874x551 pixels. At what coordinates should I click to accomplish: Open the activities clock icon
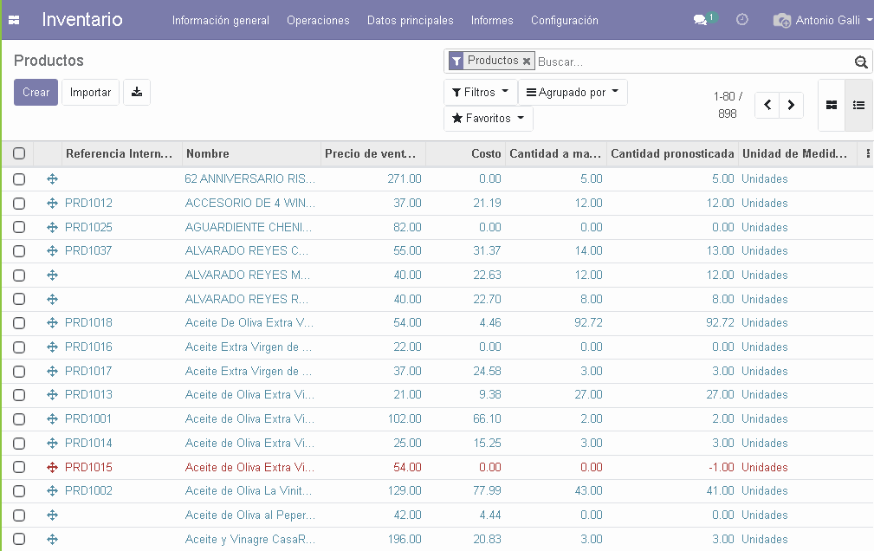(742, 20)
